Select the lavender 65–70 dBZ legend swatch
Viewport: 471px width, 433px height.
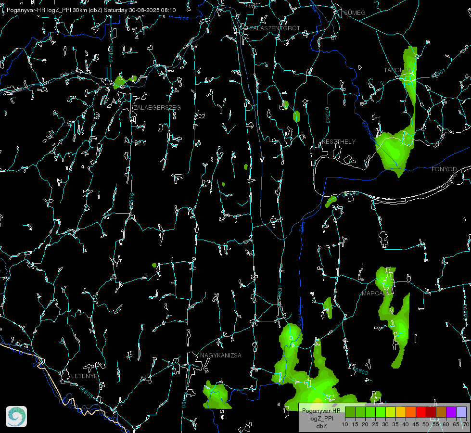[x=461, y=412]
